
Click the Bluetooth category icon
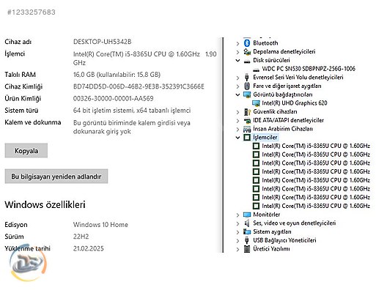247,43
